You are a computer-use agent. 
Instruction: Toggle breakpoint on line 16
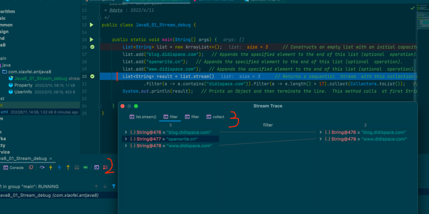[92, 47]
